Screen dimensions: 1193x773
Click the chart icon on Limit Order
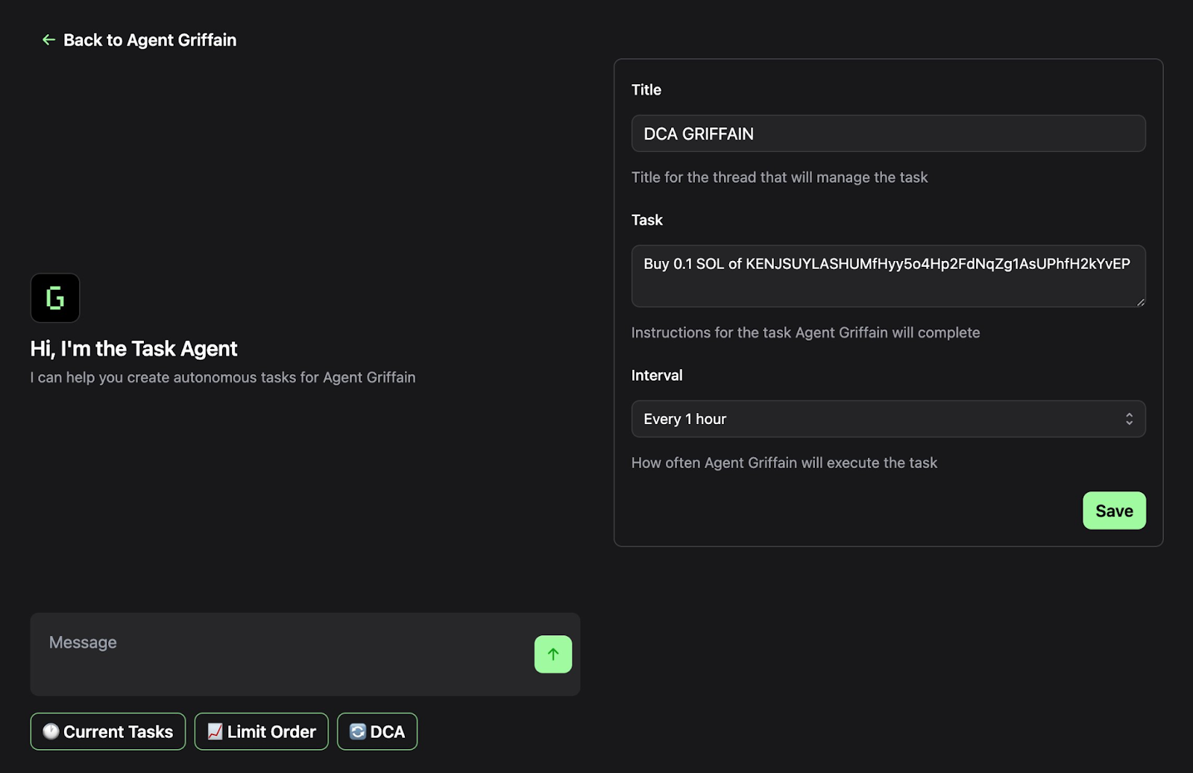pos(215,731)
